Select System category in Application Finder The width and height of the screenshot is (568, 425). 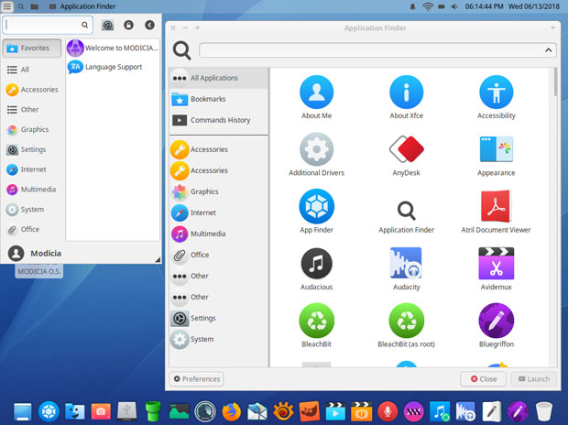pyautogui.click(x=218, y=339)
